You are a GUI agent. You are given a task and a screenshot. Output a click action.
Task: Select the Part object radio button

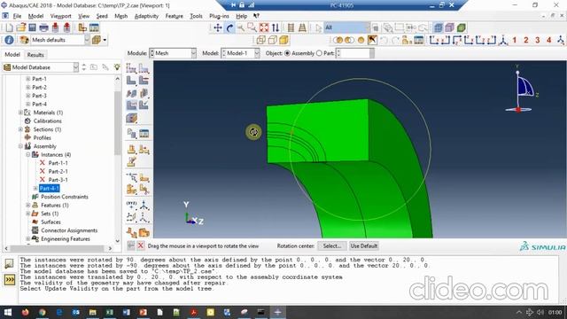coord(319,53)
